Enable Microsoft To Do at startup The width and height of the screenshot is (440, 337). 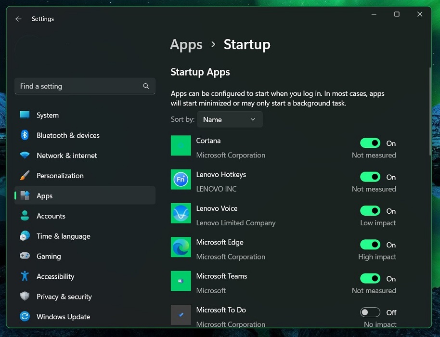370,312
